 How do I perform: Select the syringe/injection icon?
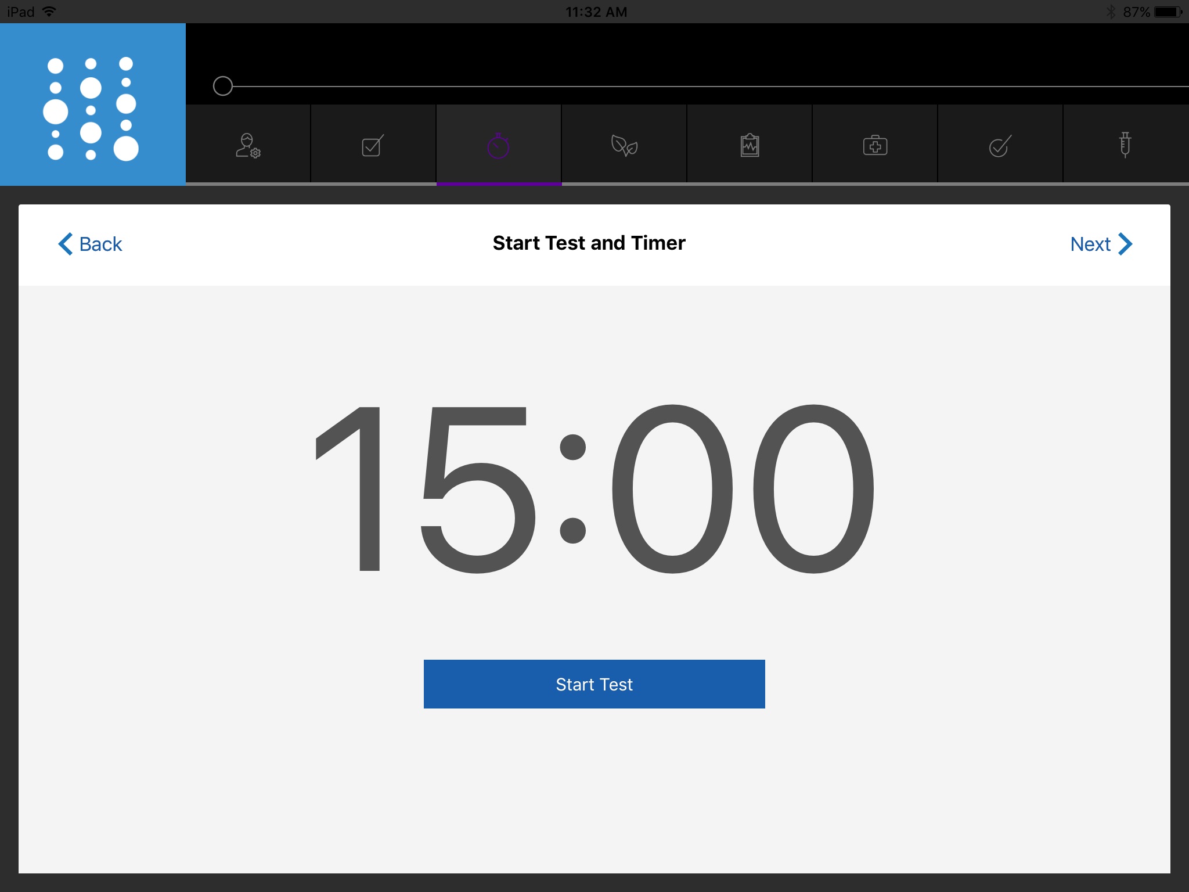[1125, 145]
